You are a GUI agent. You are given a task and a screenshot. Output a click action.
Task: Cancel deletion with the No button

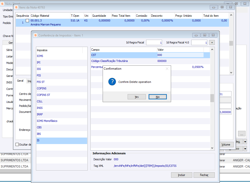[158, 97]
